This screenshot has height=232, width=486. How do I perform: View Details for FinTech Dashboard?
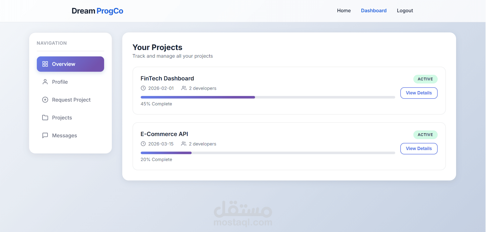pos(419,93)
